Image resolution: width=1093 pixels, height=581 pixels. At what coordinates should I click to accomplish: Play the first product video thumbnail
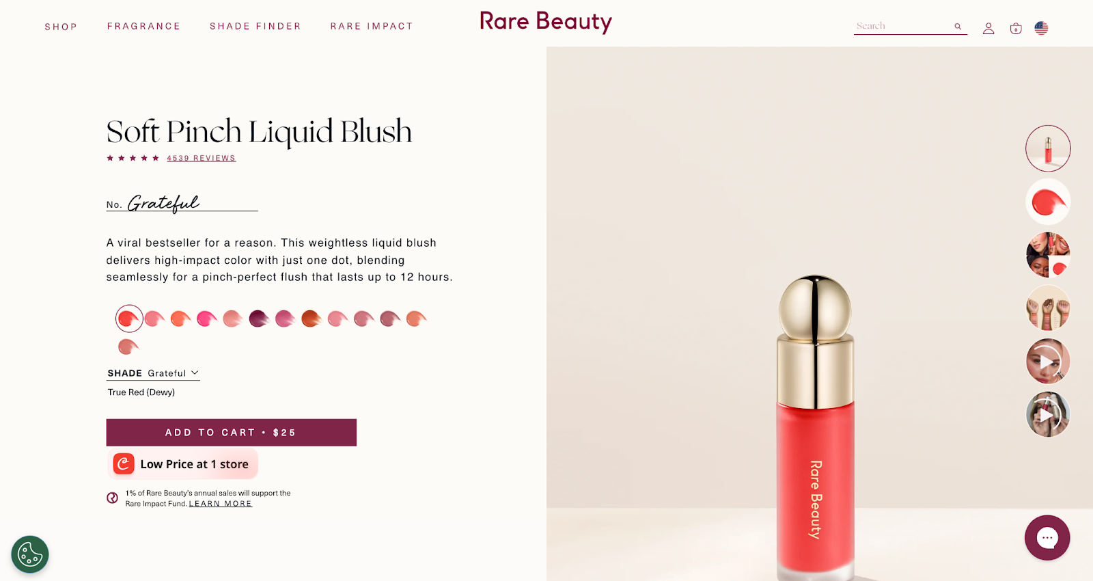point(1048,361)
